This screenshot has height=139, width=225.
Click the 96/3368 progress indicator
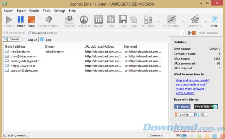[x=182, y=135]
